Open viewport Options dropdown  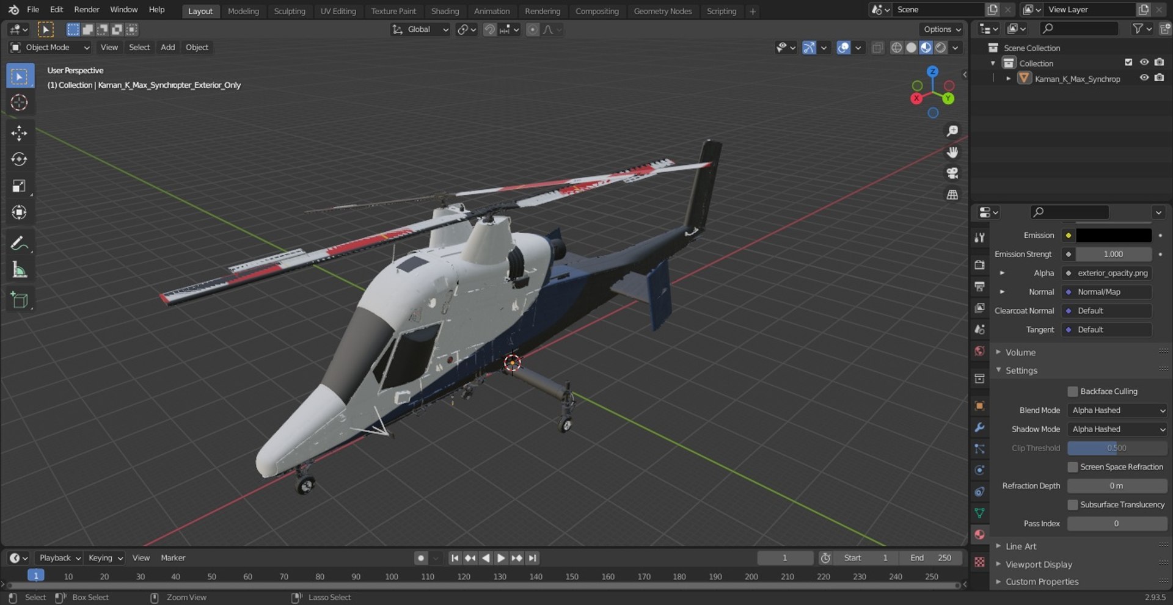[941, 29]
